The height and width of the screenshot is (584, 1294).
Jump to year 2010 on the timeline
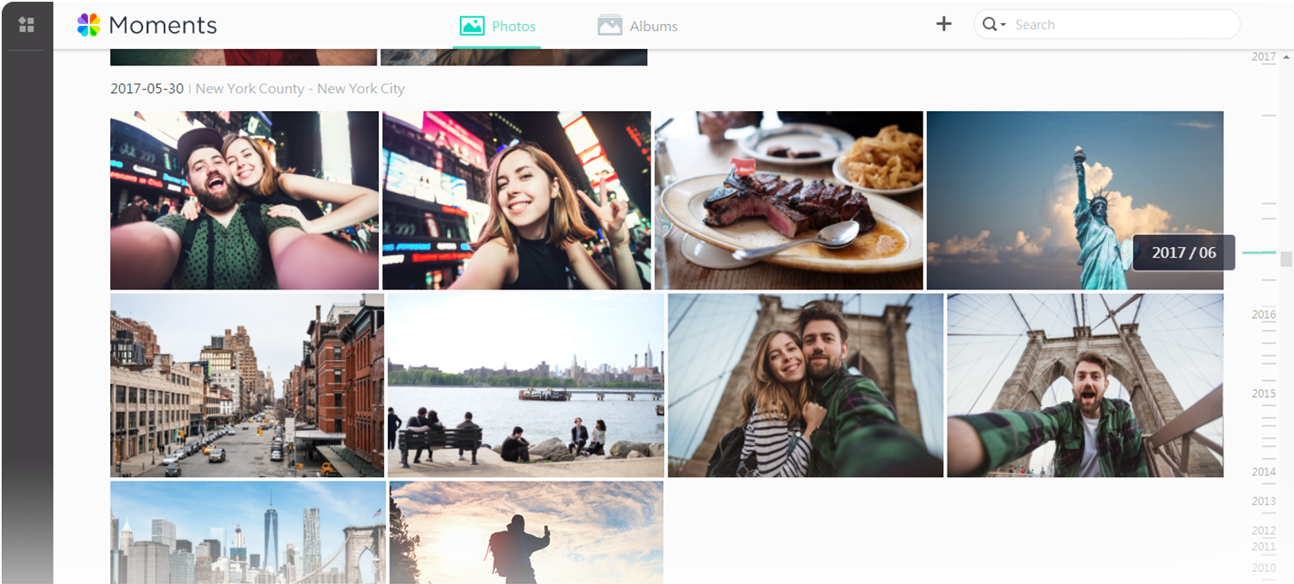(x=1263, y=567)
